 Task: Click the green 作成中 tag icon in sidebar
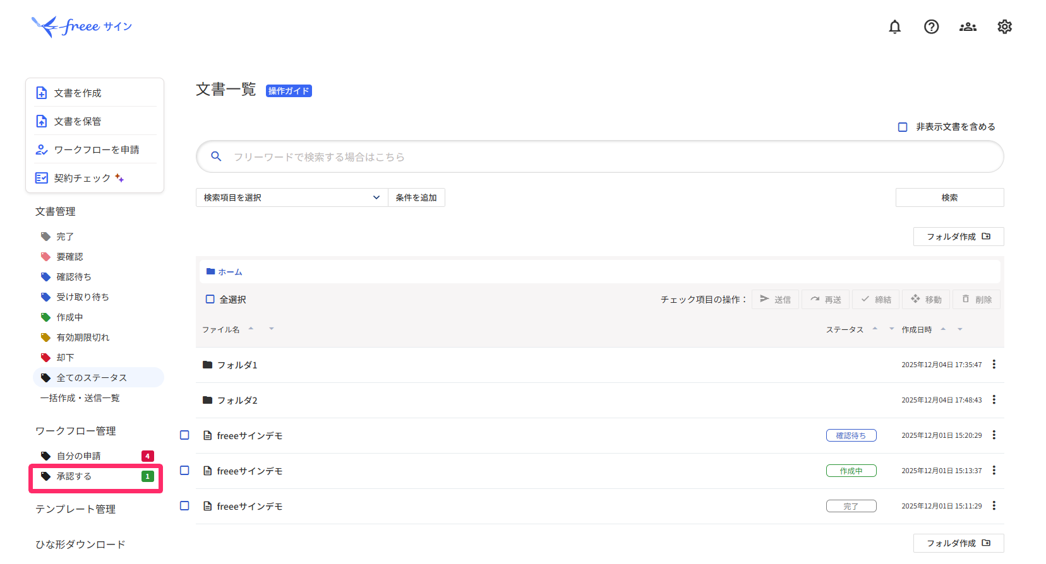[x=45, y=317]
